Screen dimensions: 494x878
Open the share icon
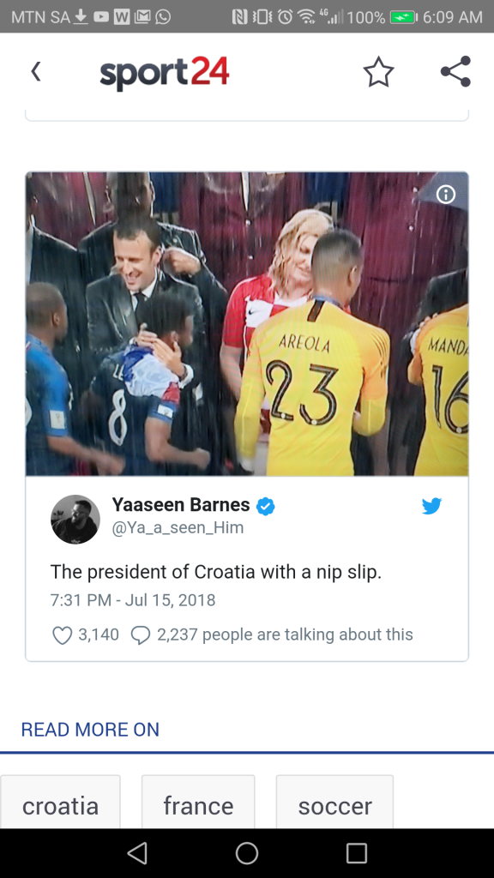point(455,72)
